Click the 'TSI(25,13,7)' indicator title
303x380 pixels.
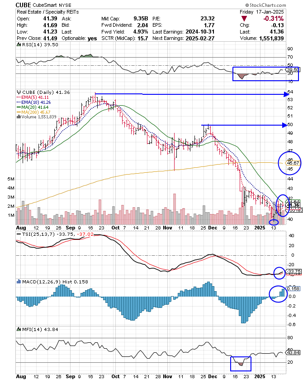click(38, 234)
